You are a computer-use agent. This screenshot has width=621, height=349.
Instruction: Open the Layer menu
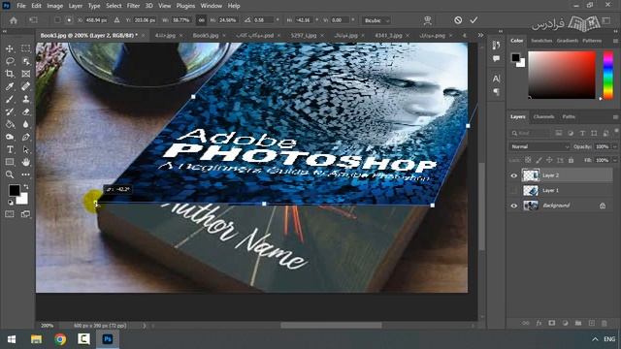coord(76,6)
